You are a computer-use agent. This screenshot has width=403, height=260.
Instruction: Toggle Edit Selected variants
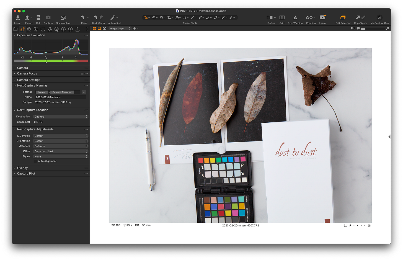pos(343,17)
